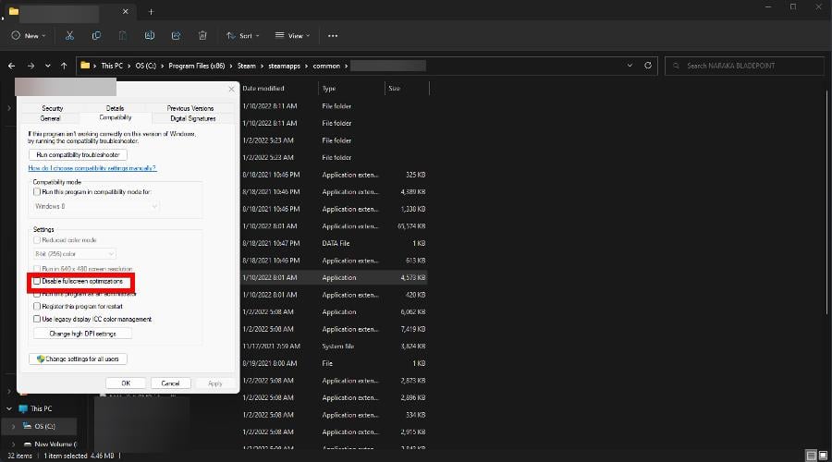Select the Compatibility tab
Viewport: 832px width, 462px height.
[116, 117]
